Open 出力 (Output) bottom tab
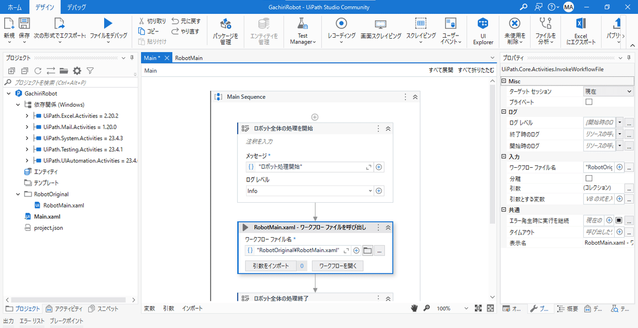The width and height of the screenshot is (638, 328). tap(9, 321)
